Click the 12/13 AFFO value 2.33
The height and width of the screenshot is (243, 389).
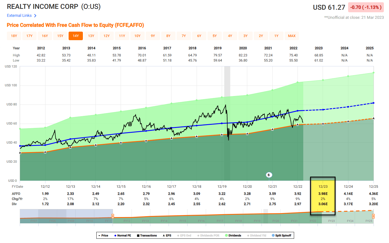coord(71,193)
